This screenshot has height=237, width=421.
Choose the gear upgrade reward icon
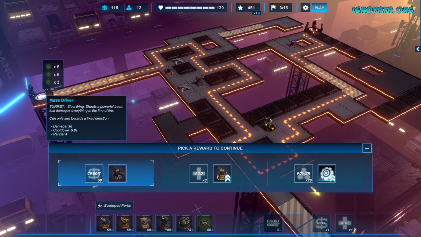coord(327,174)
